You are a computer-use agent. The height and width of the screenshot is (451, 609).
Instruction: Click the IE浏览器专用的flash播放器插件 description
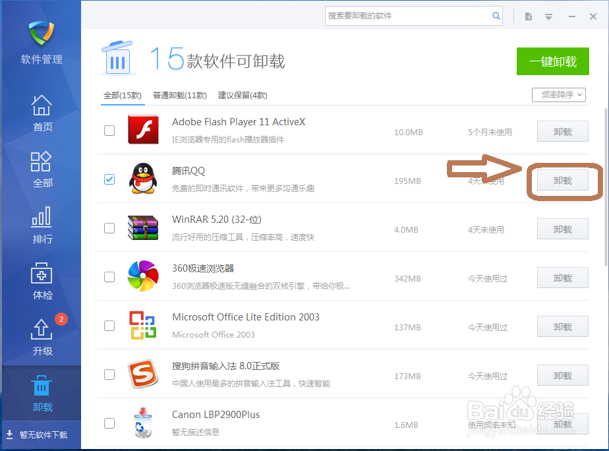(228, 139)
